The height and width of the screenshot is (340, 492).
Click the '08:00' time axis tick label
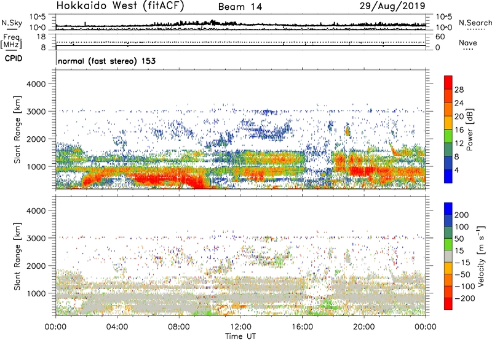[179, 327]
